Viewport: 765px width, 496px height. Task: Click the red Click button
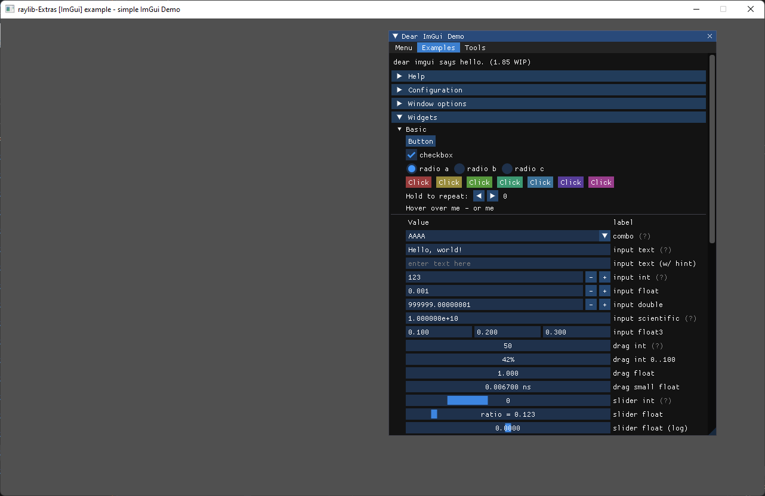tap(418, 182)
